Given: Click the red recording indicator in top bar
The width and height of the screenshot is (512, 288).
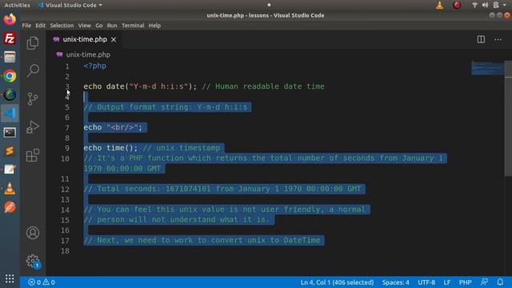Looking at the screenshot, I should point(457,6).
